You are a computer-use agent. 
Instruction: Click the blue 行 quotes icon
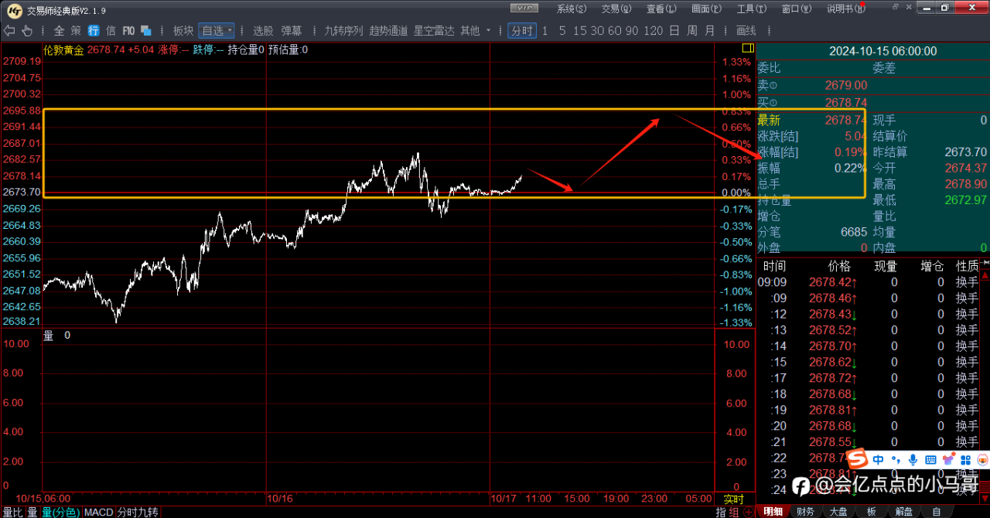coord(94,31)
